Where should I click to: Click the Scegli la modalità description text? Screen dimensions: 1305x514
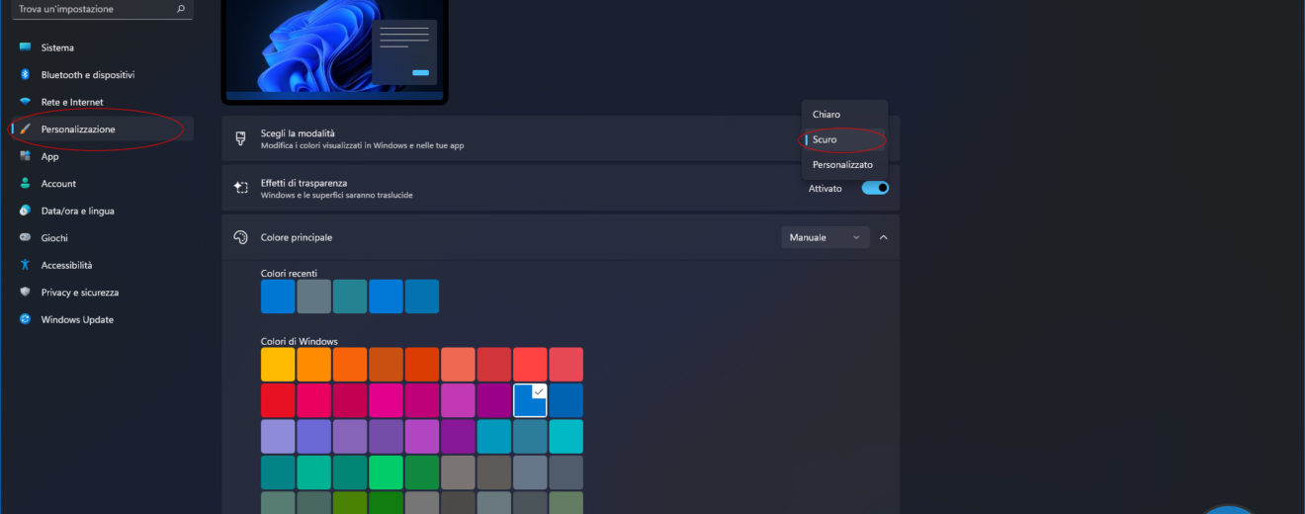click(x=363, y=145)
